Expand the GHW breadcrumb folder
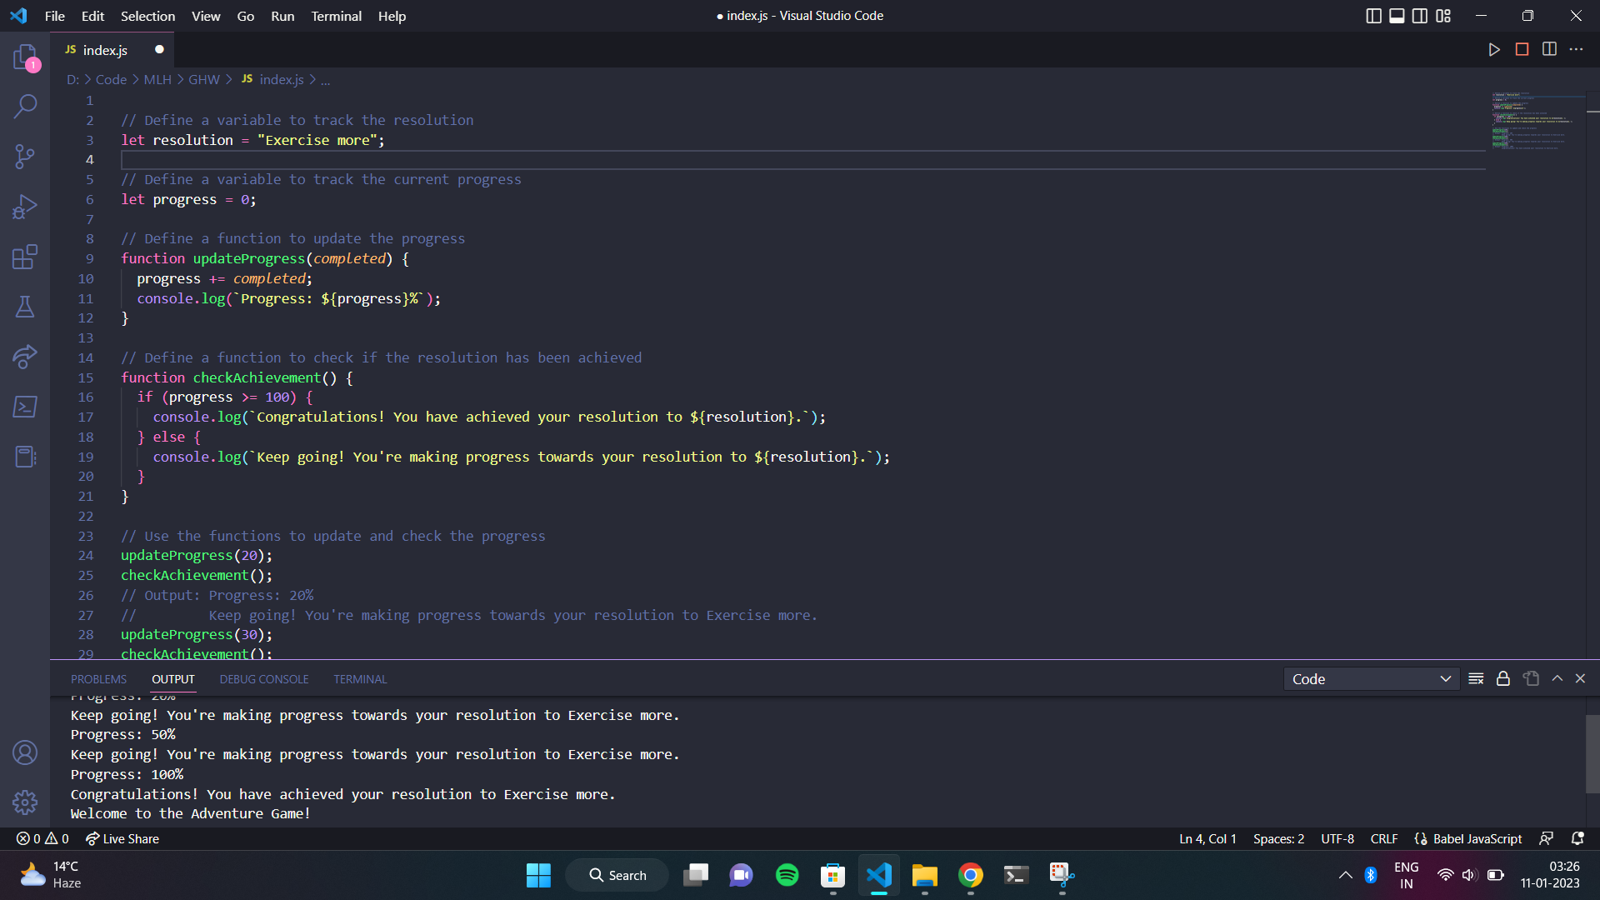This screenshot has width=1600, height=900. pos(203,79)
